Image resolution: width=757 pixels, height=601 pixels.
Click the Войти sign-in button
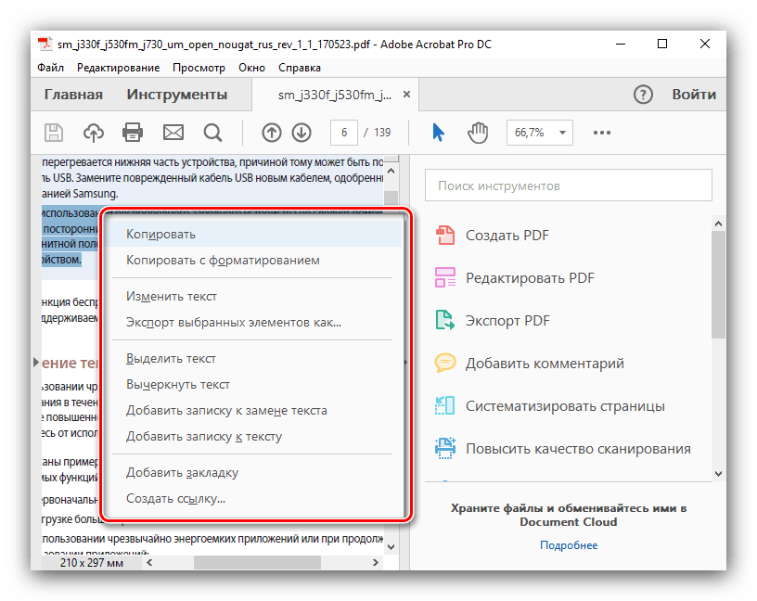(694, 95)
